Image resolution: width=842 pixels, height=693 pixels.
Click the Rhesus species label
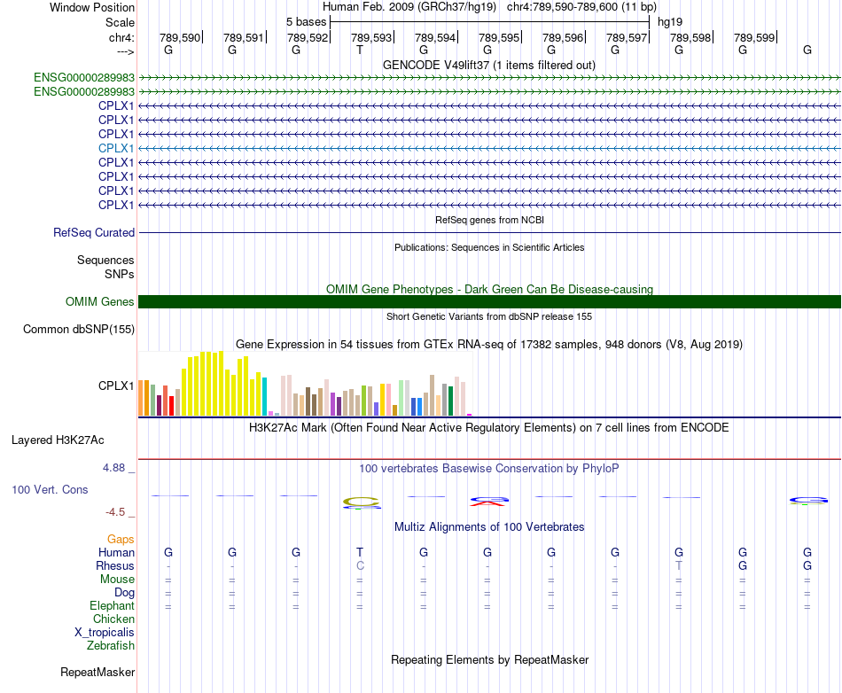click(x=115, y=565)
